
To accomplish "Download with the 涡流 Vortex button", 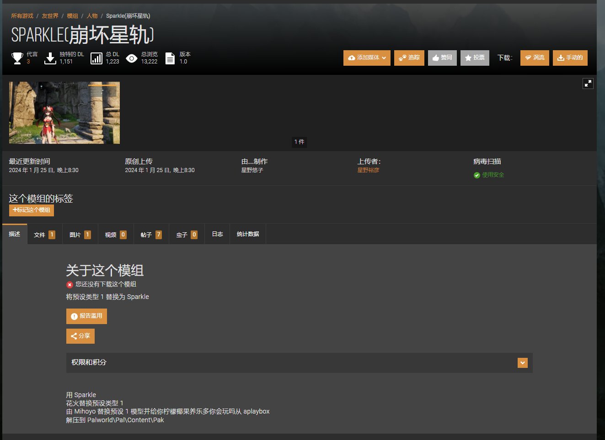I will tap(535, 58).
